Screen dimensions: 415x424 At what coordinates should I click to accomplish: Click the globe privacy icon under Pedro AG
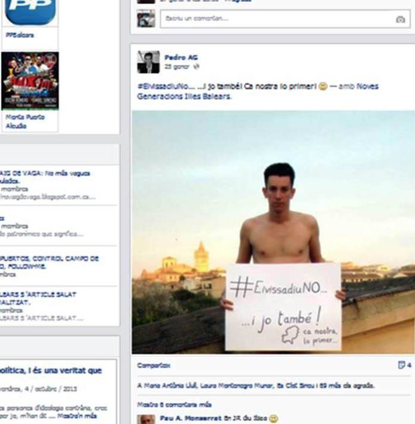click(197, 66)
